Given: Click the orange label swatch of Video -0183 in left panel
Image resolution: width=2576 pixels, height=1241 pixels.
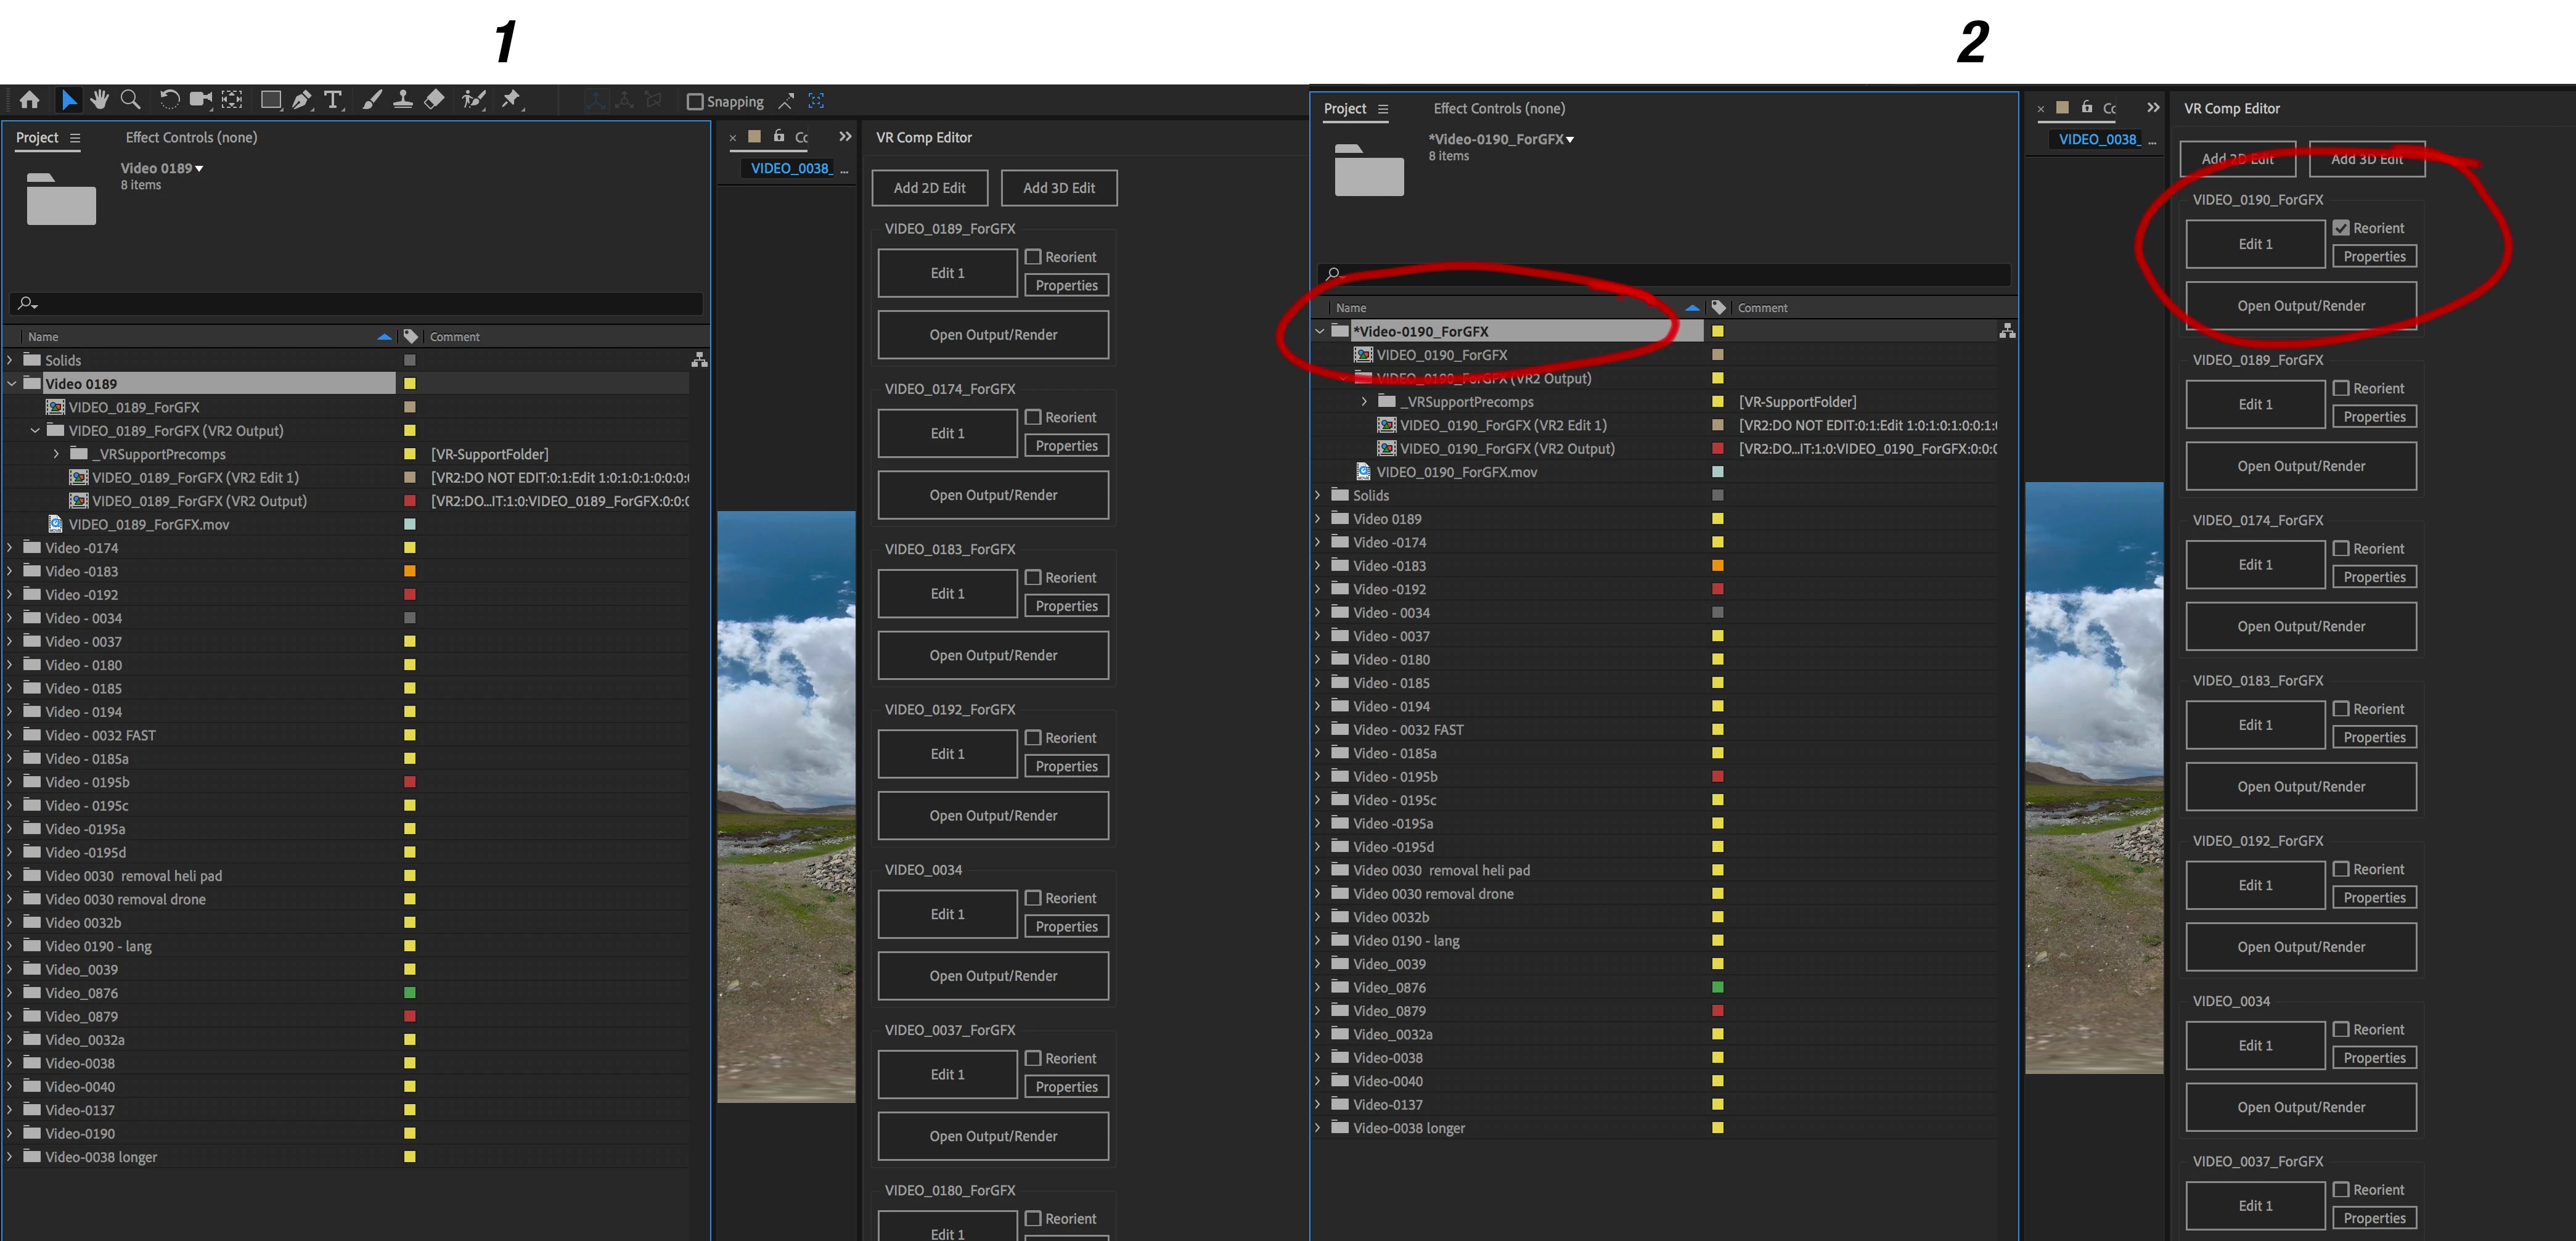Looking at the screenshot, I should (409, 571).
